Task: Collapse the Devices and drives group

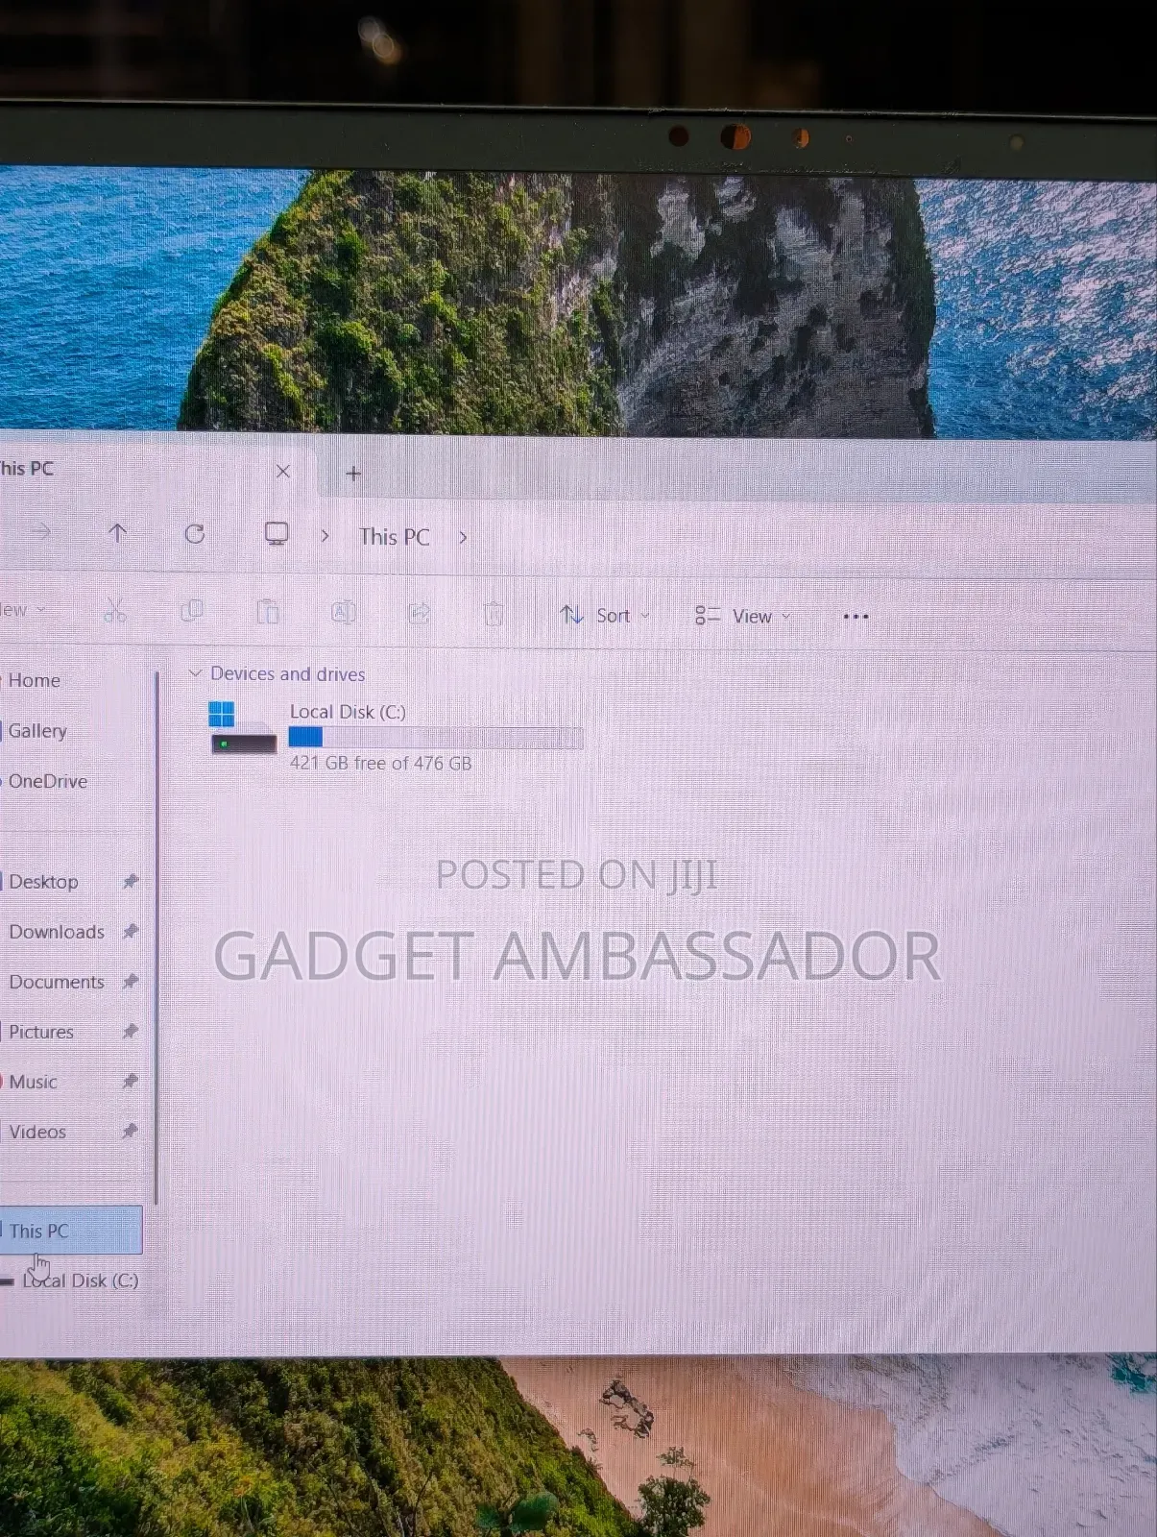Action: pyautogui.click(x=195, y=673)
